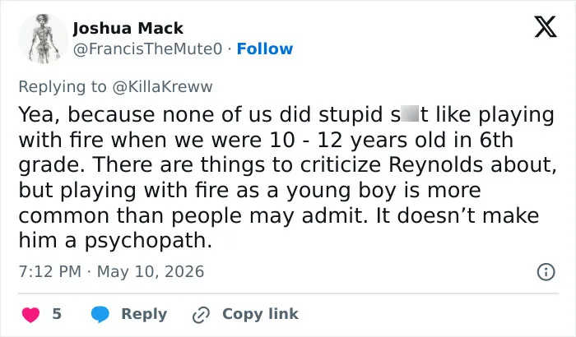Click the "psychopath." text ending the tweet

click(x=148, y=241)
